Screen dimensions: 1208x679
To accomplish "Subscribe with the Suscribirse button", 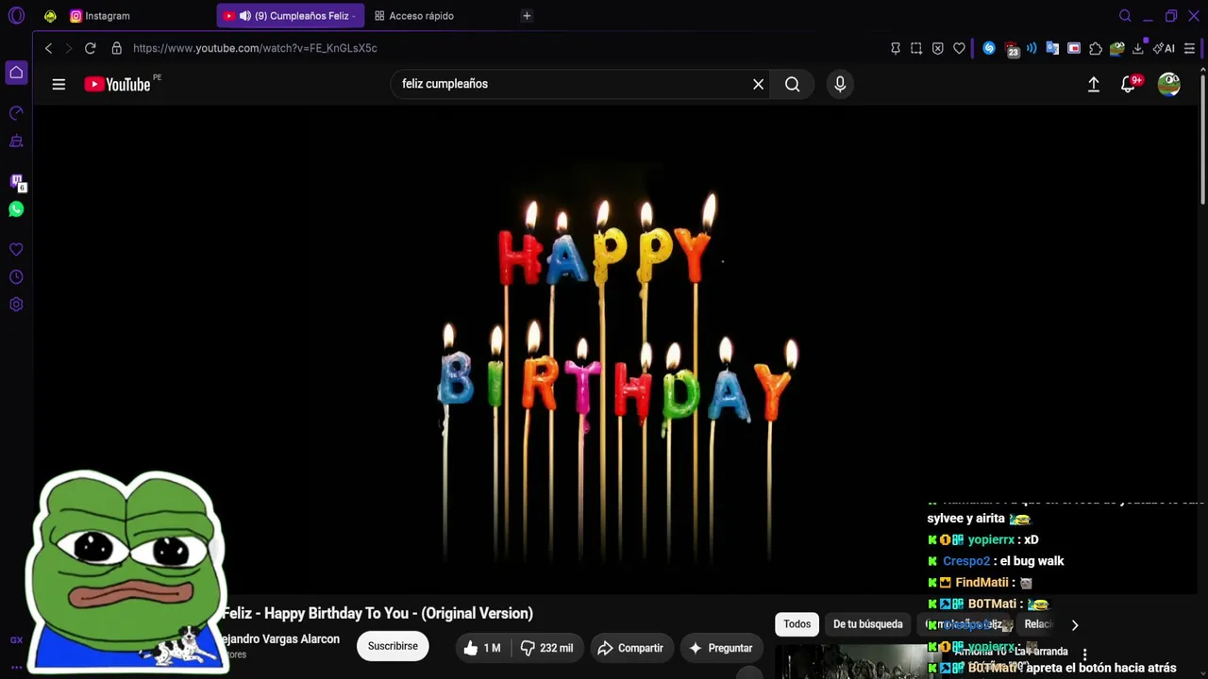I will [393, 646].
